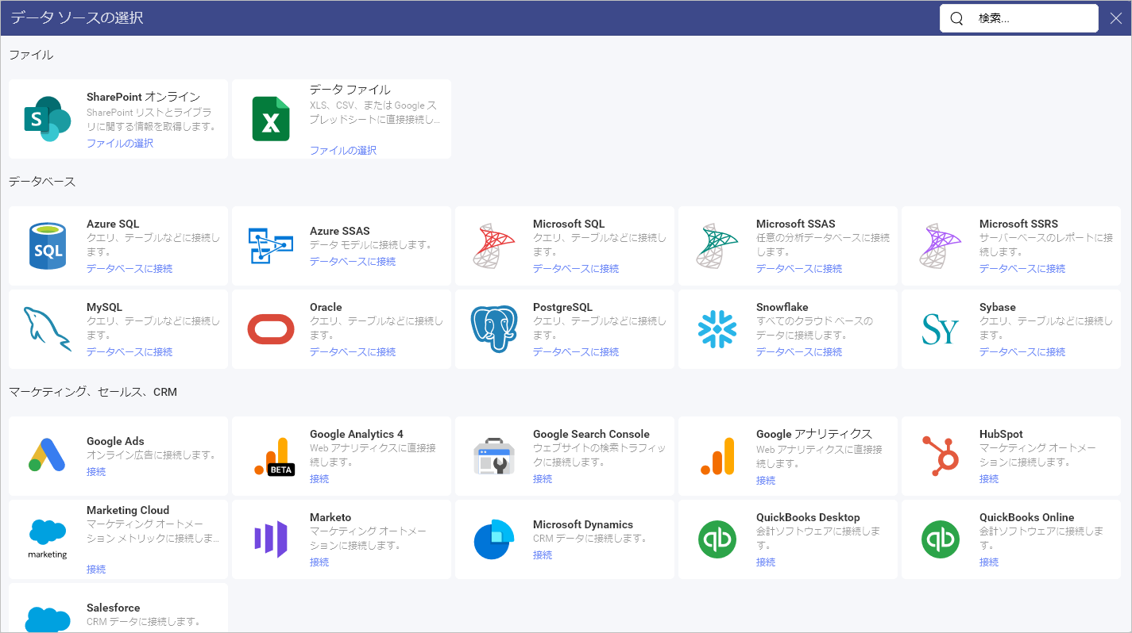Click the SharePoint オンライン title text

(144, 97)
